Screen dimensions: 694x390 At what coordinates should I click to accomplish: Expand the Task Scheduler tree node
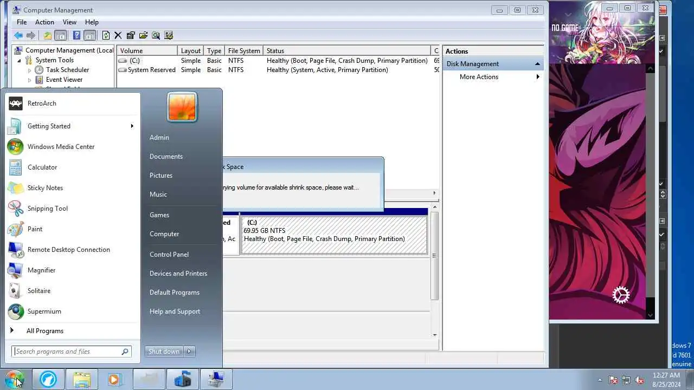[30, 70]
